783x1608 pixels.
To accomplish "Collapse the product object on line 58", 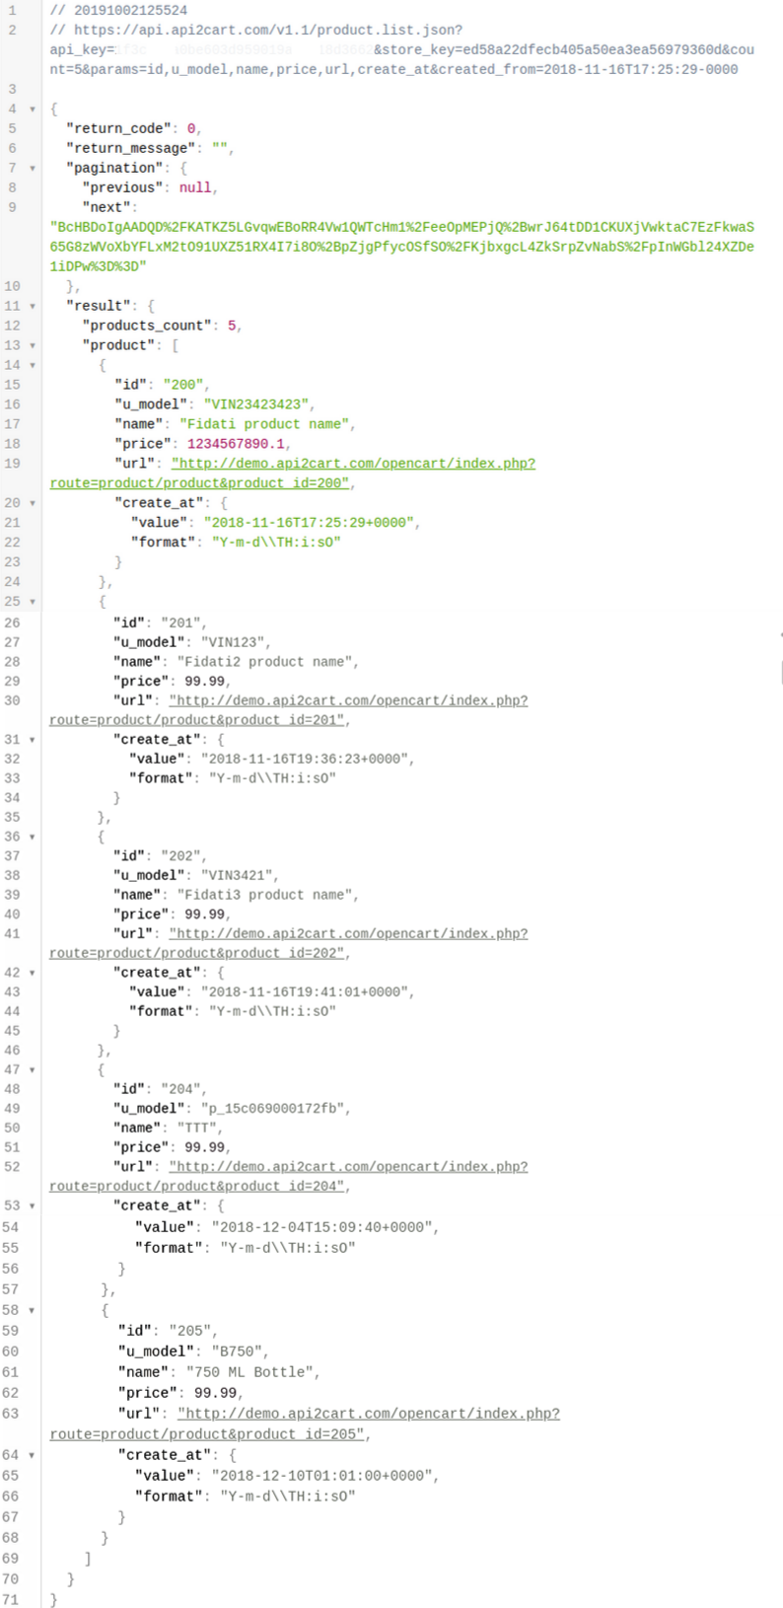I will [x=33, y=1311].
